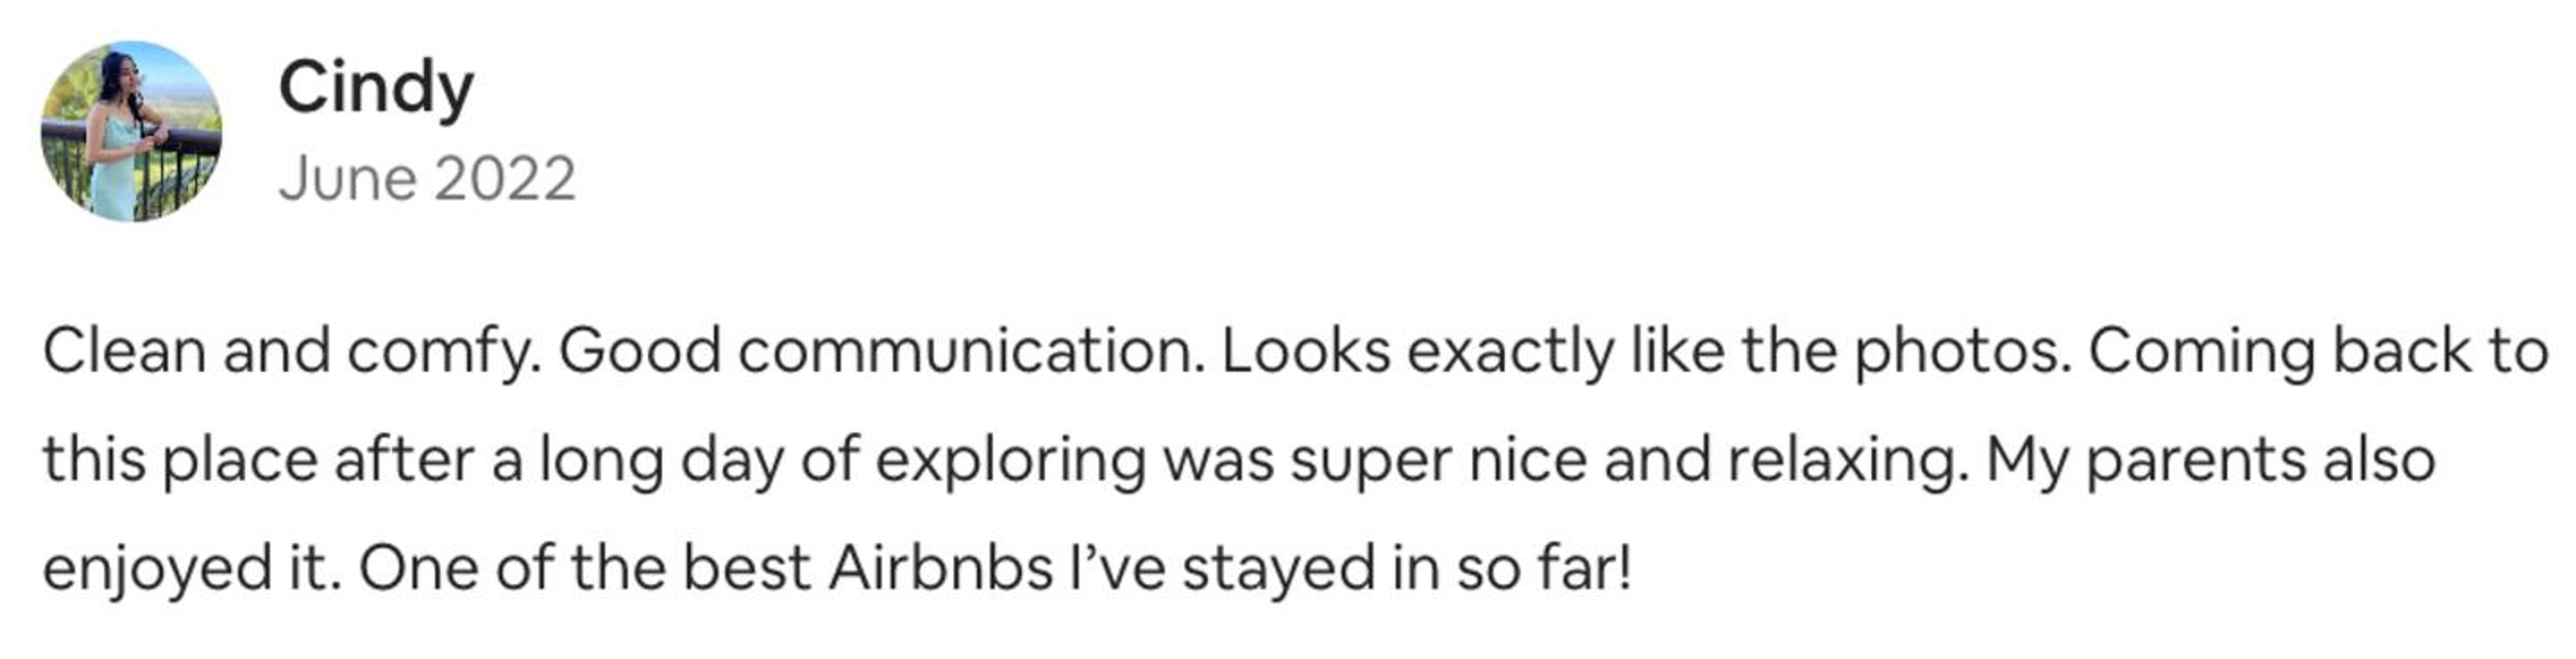Click the word "Airbnbs" in review
Viewport: 2576px width, 659px height.
point(940,569)
